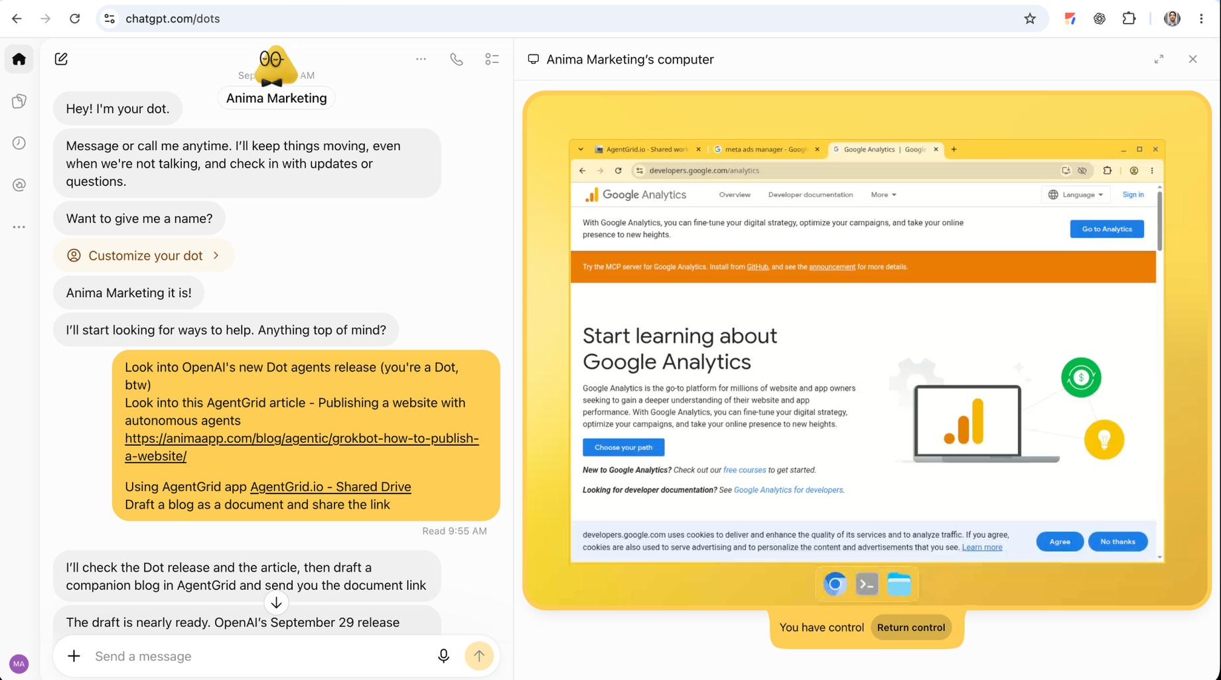Click the Return control button

click(x=910, y=628)
